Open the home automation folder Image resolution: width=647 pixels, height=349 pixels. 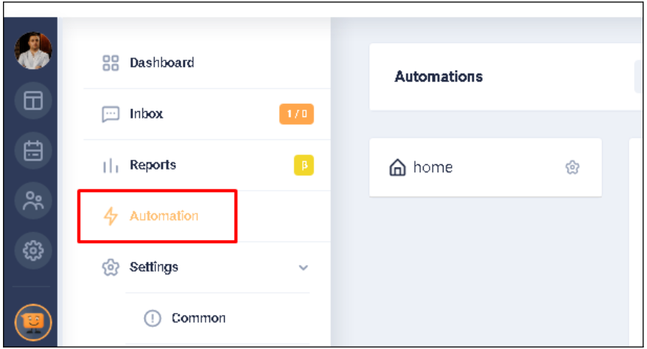point(432,168)
